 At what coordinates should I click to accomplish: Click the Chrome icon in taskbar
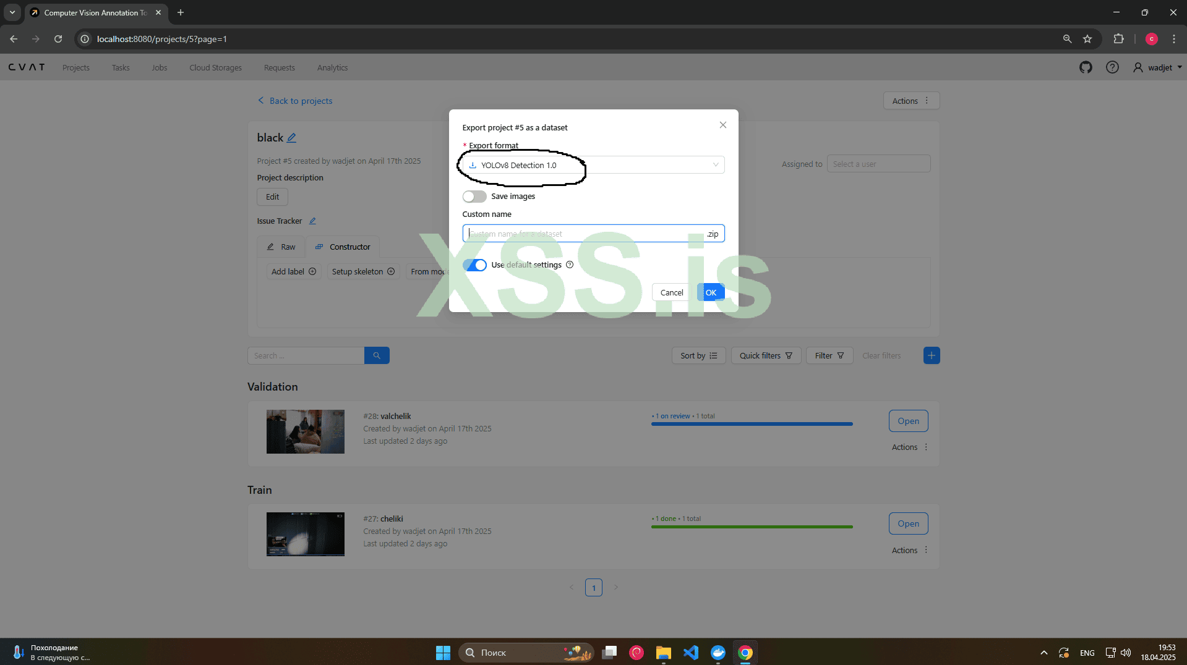[745, 653]
